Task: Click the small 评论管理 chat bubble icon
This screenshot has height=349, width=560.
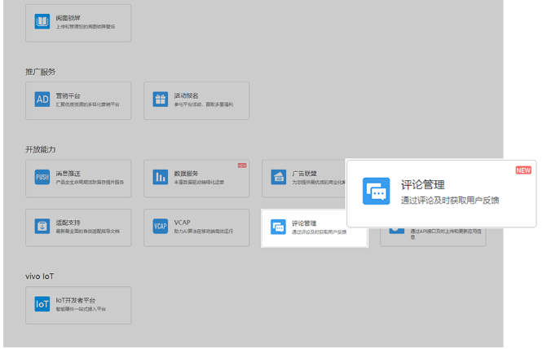Action: (278, 227)
